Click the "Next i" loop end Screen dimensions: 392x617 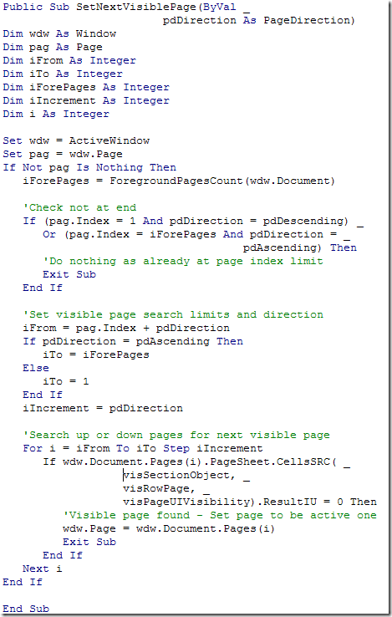[x=43, y=569]
